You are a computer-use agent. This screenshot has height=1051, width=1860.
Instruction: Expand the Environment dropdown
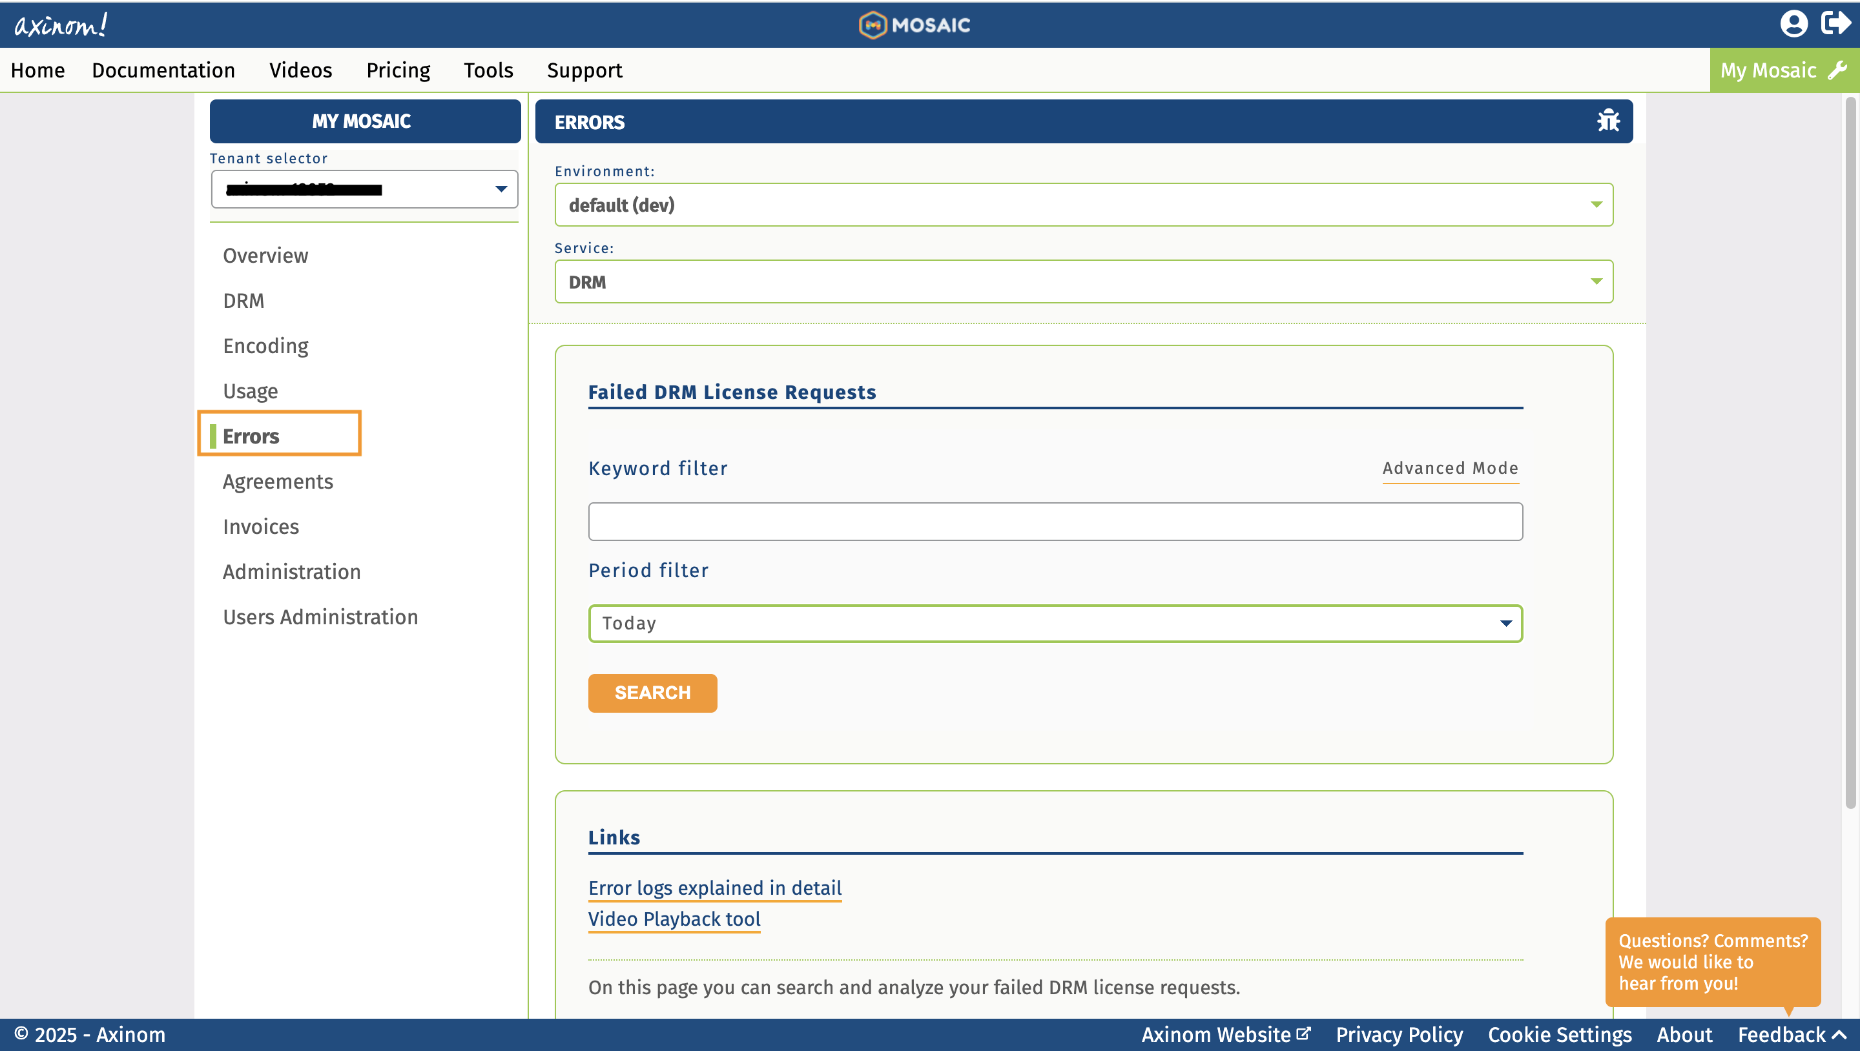(x=1083, y=205)
